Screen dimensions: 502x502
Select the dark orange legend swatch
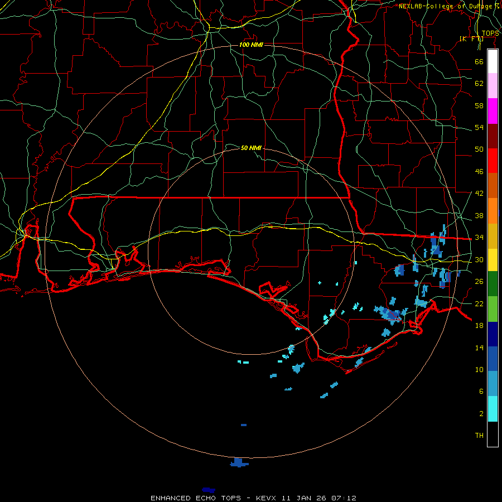(493, 185)
